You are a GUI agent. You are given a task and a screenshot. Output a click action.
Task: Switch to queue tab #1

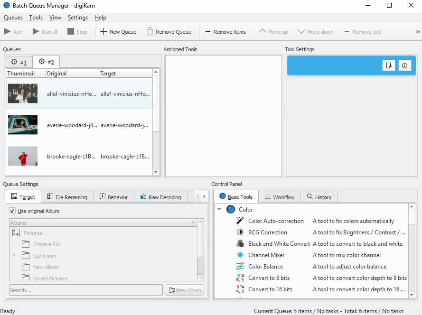coord(19,62)
